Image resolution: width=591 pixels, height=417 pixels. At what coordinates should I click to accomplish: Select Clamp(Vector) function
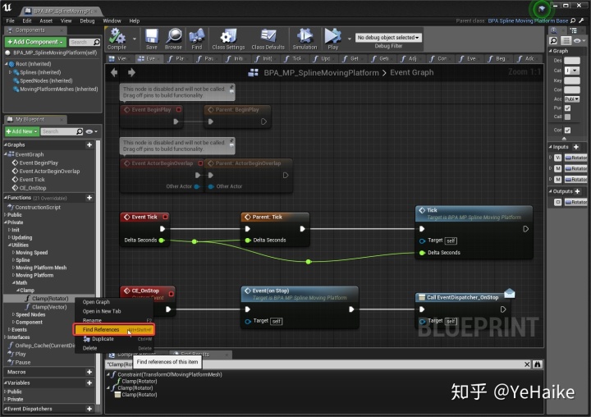coord(49,307)
